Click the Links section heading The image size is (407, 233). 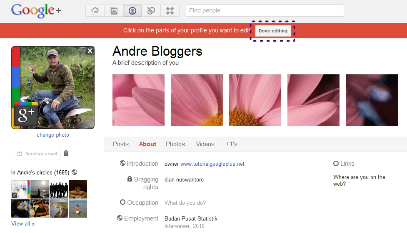[347, 164]
